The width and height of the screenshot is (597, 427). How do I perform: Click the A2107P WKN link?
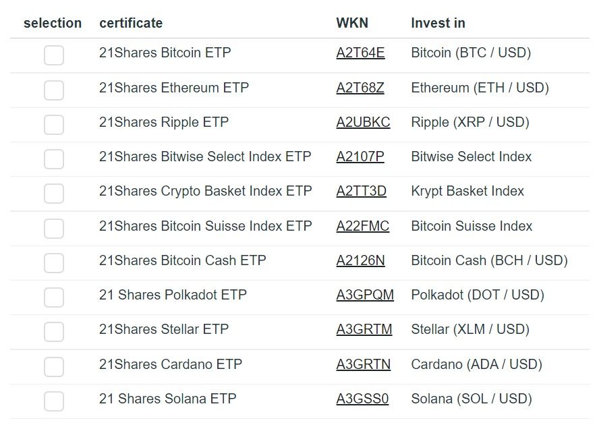pos(360,156)
